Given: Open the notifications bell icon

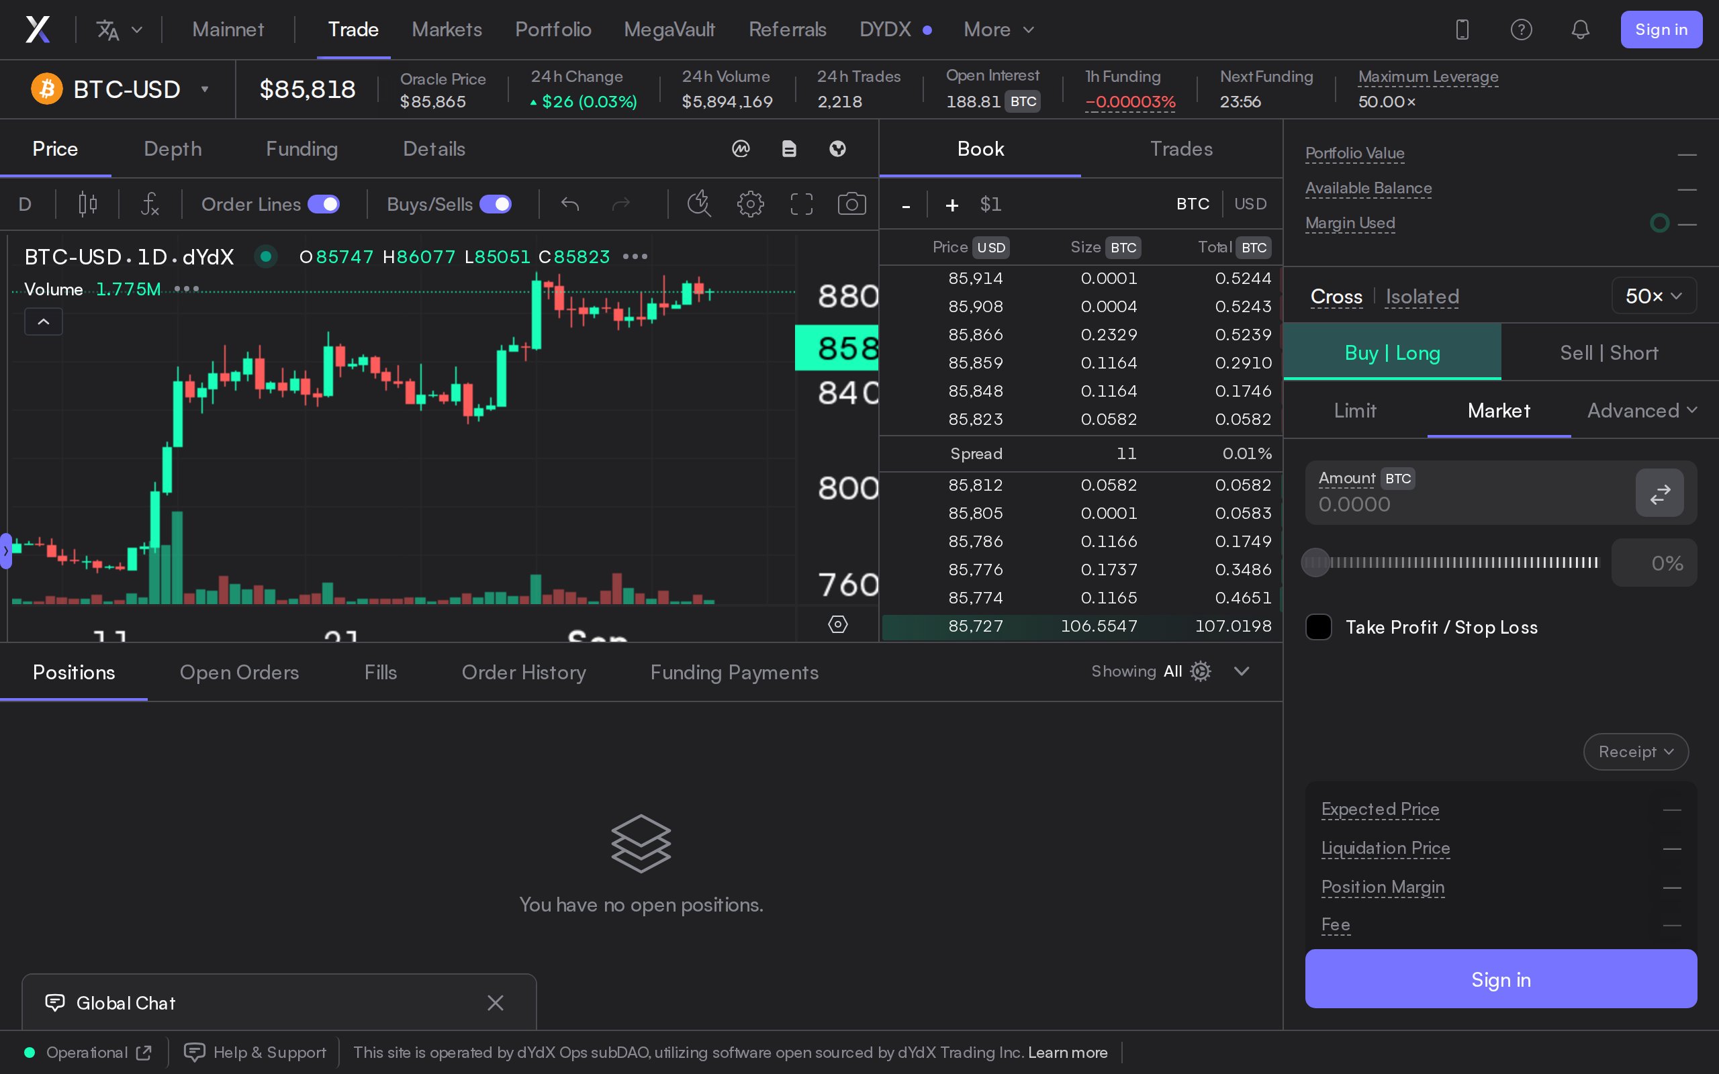Looking at the screenshot, I should 1580,30.
